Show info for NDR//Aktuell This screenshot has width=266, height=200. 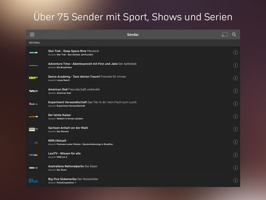click(x=235, y=142)
